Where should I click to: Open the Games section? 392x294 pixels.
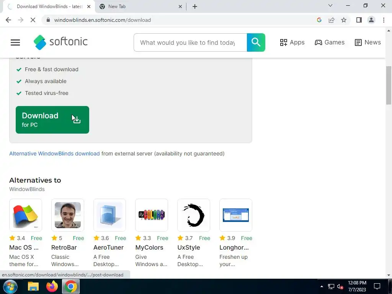click(330, 42)
